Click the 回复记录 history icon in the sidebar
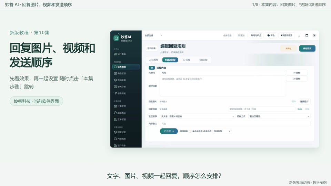 click(115, 132)
